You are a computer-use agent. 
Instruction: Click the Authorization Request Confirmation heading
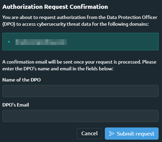click(x=55, y=7)
